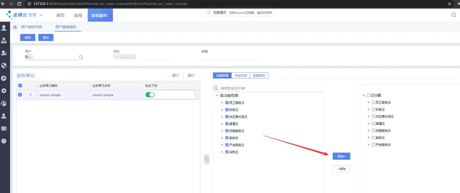Expand 开发服务云 in the left tree

click(x=222, y=145)
